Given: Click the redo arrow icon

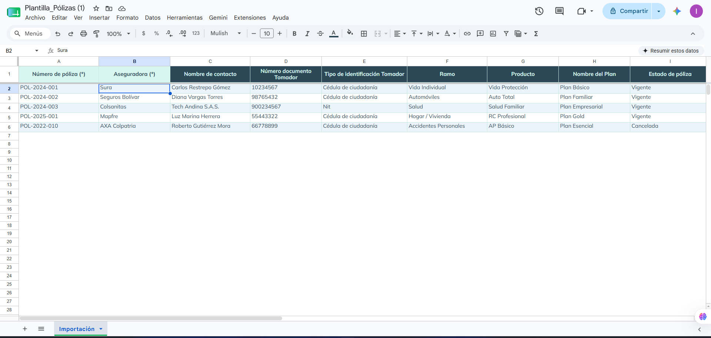Looking at the screenshot, I should (x=71, y=34).
